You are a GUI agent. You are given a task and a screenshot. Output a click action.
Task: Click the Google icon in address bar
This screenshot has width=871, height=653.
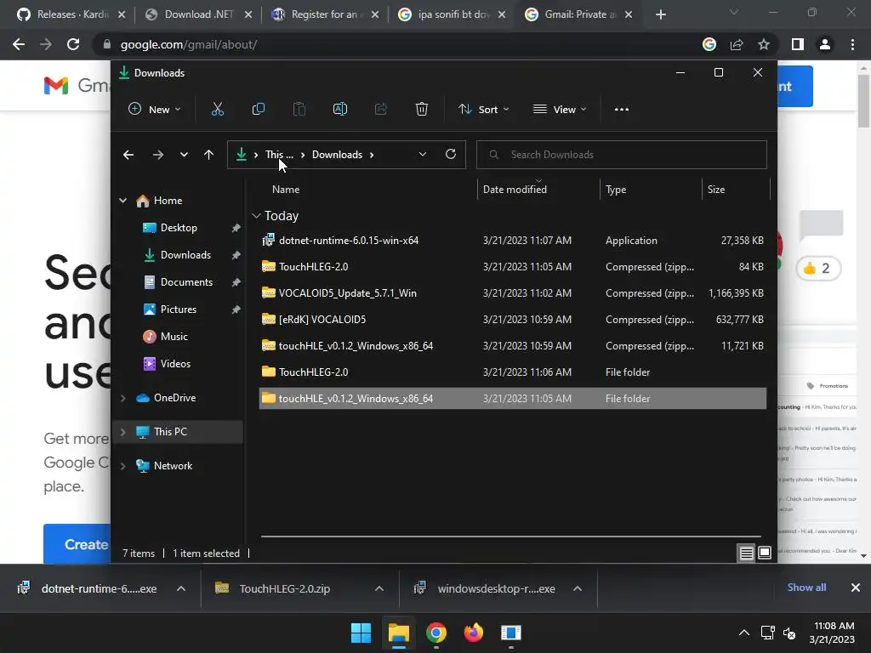709,44
